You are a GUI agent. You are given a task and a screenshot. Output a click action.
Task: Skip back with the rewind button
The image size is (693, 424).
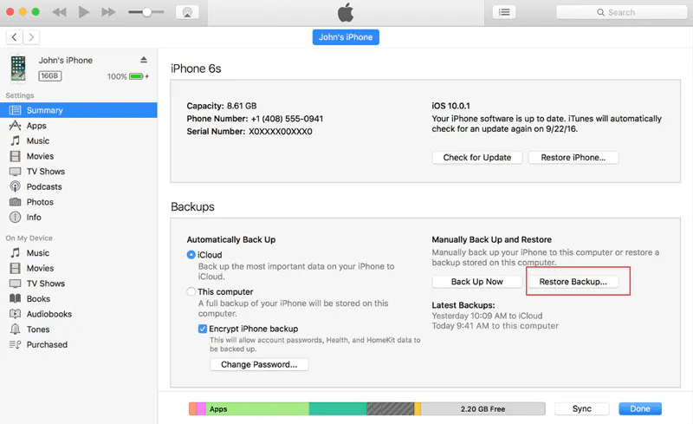pos(60,12)
